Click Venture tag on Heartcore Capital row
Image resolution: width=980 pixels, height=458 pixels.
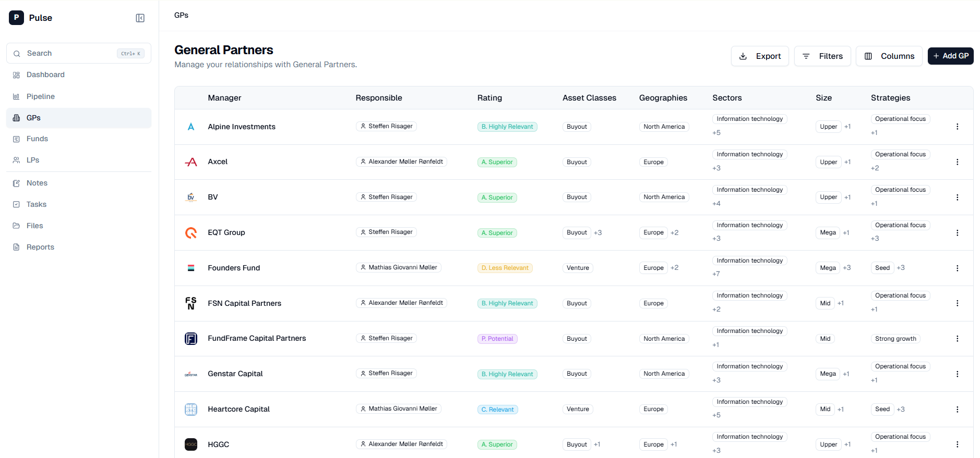[578, 409]
